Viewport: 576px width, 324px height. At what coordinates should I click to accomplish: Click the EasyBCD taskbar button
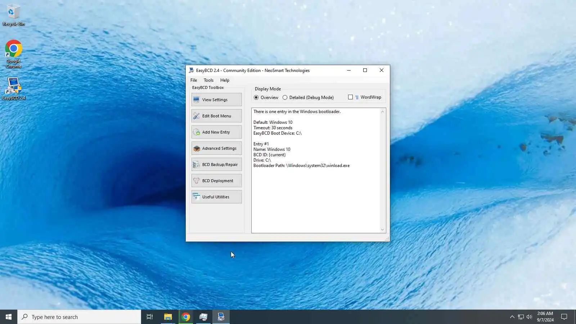tap(221, 317)
